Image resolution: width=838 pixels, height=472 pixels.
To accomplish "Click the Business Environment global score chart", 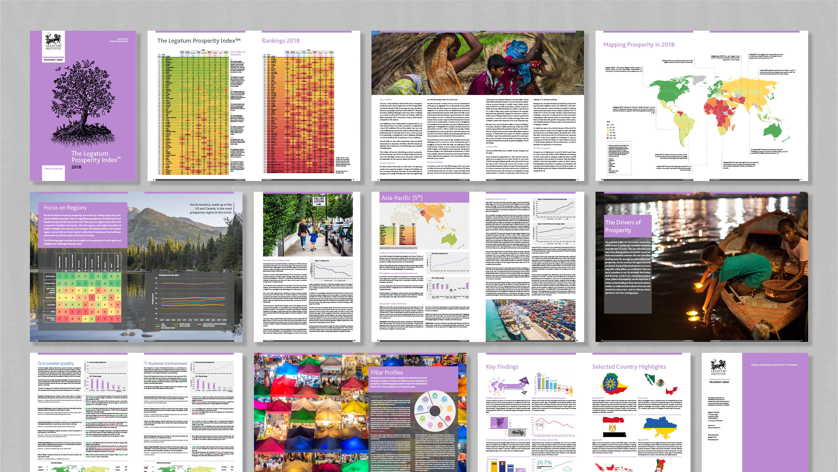I will [212, 368].
